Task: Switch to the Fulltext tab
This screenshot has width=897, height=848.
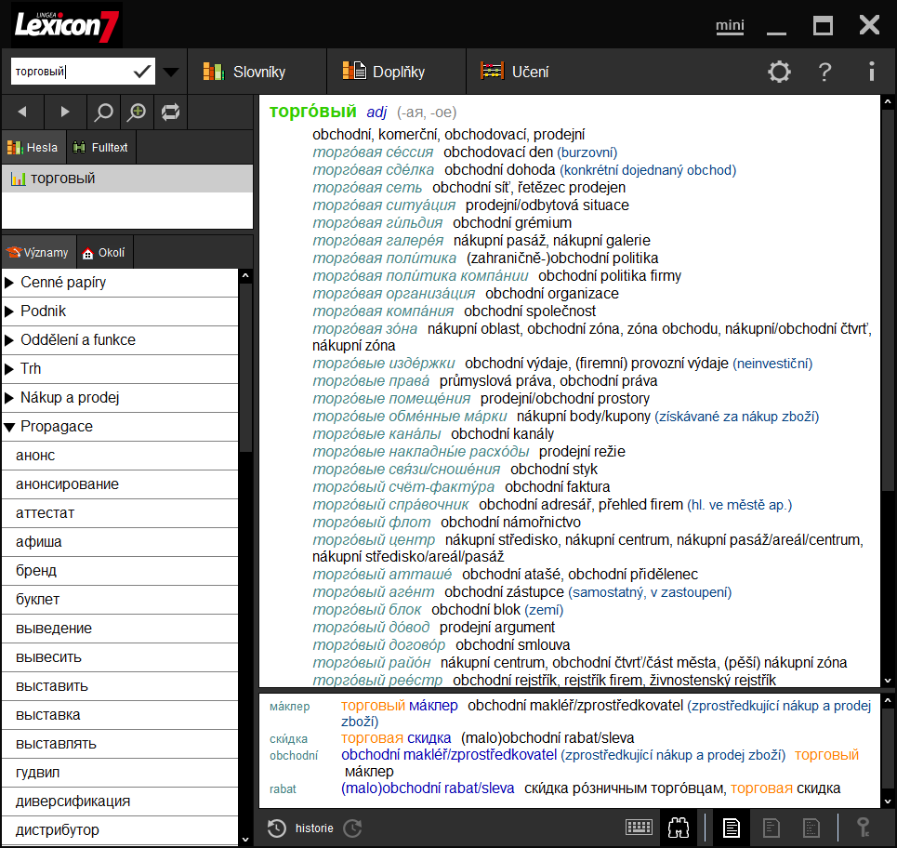Action: click(x=100, y=148)
